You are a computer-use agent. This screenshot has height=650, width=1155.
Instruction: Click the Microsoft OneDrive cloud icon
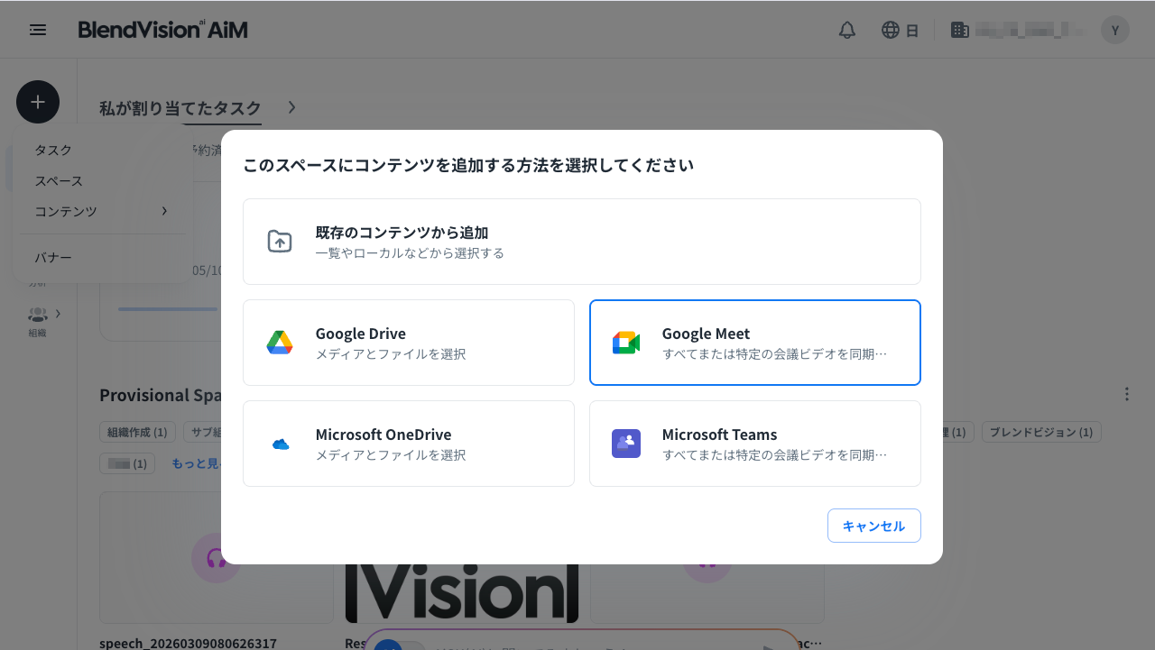[x=280, y=444]
